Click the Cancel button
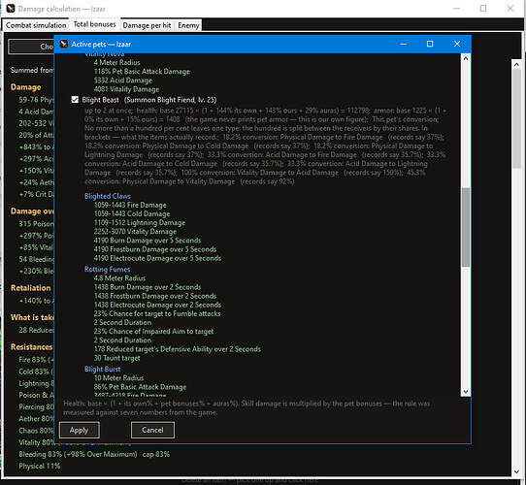This screenshot has width=526, height=485. coord(152,430)
